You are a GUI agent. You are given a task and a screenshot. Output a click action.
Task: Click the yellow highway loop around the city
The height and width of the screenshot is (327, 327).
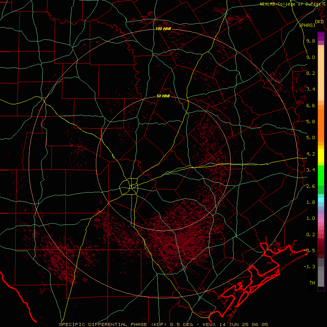coord(129,186)
